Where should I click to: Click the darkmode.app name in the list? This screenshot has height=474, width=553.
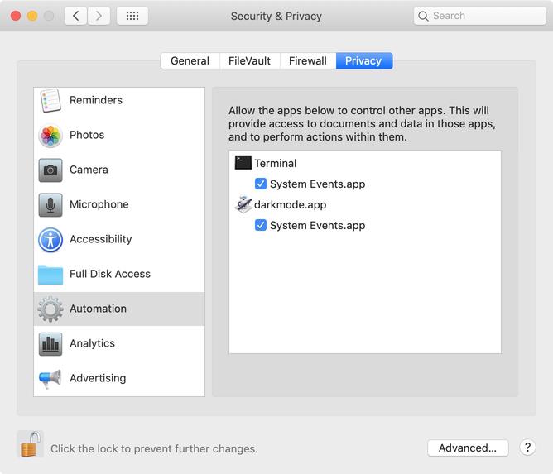[x=291, y=205]
